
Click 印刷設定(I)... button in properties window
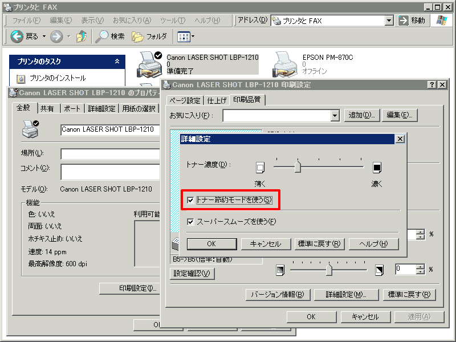(130, 288)
